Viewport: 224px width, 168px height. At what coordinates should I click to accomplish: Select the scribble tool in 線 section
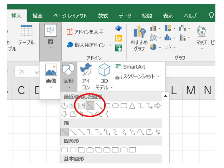pyautogui.click(x=158, y=132)
